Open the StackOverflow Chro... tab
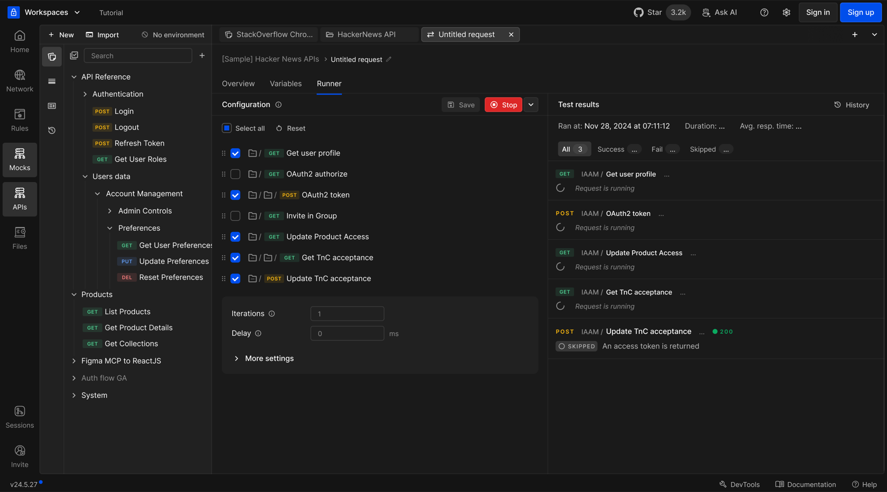This screenshot has height=492, width=887. coord(269,34)
